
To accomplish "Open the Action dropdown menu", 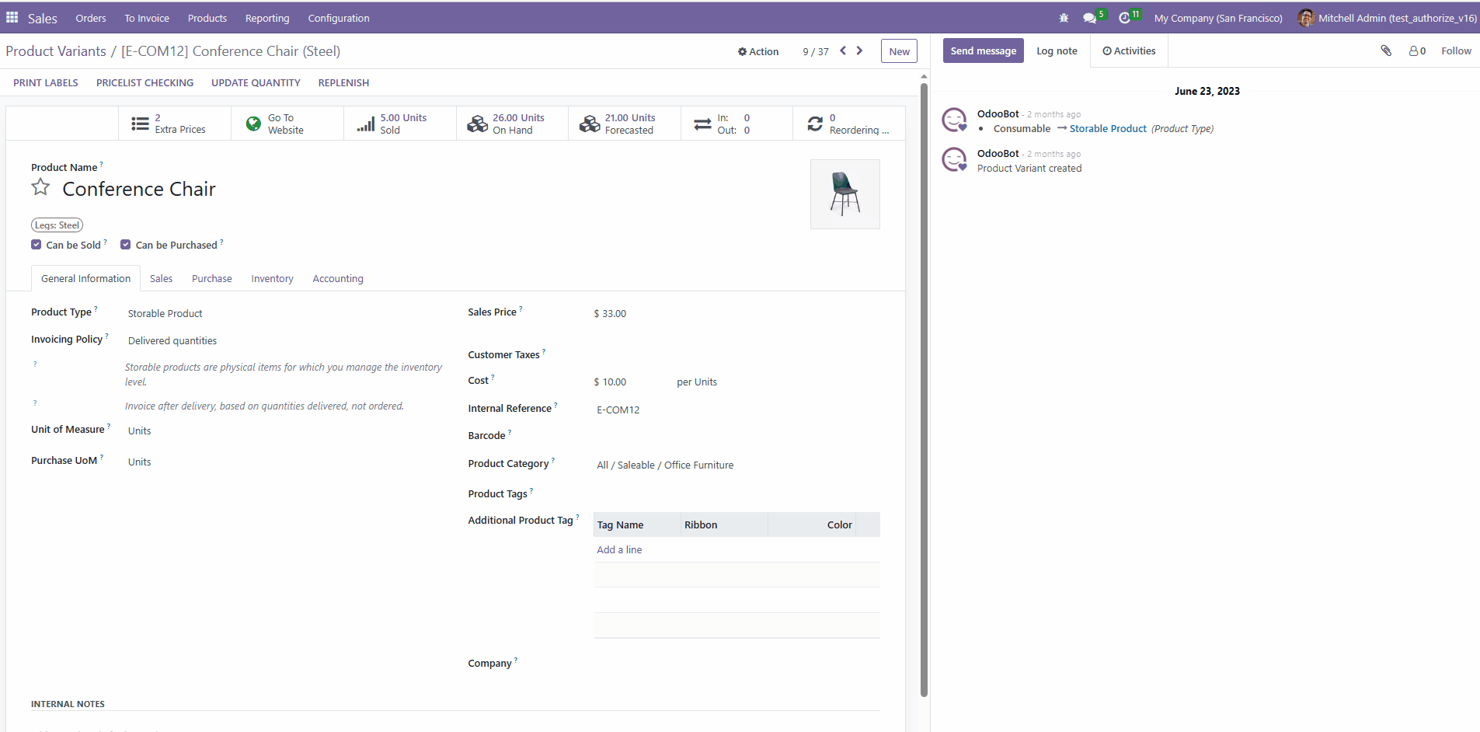I will pos(758,51).
